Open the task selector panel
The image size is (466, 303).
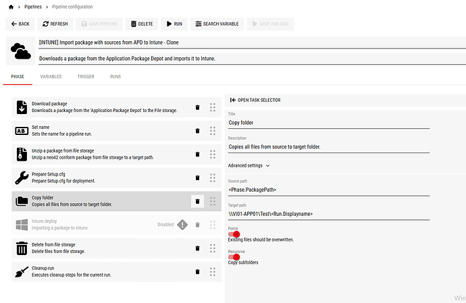tap(255, 100)
